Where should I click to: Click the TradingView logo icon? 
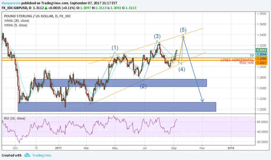pos(27,155)
